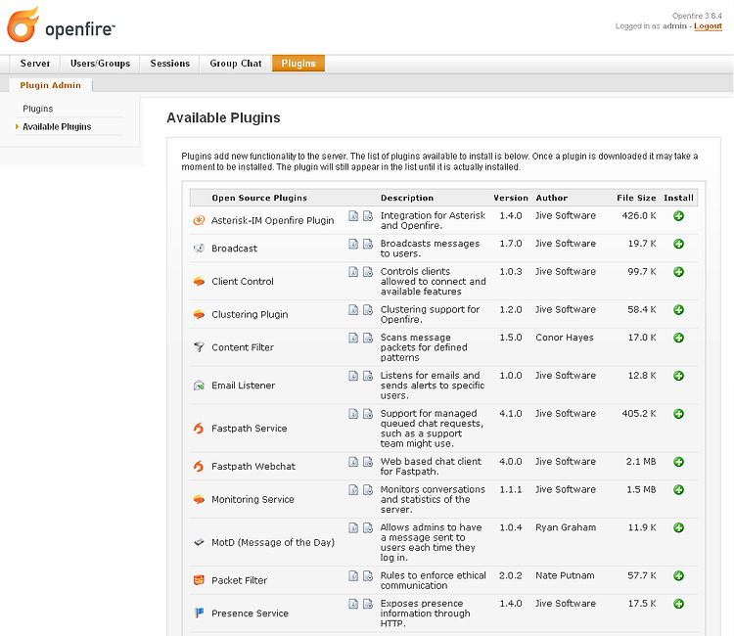This screenshot has height=636, width=734.
Task: Open the Plugins sidebar link
Action: point(38,109)
